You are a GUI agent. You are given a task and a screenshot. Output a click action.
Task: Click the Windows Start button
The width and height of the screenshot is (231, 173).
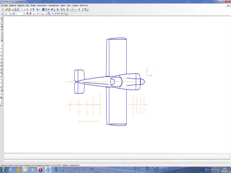pos(3,169)
